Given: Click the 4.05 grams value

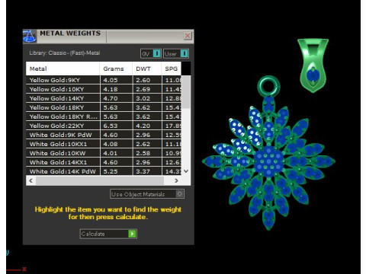Looking at the screenshot, I should (111, 80).
